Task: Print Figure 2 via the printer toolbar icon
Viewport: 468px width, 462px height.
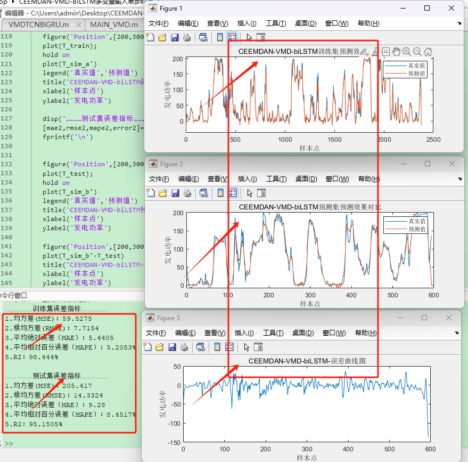Action: click(x=186, y=193)
